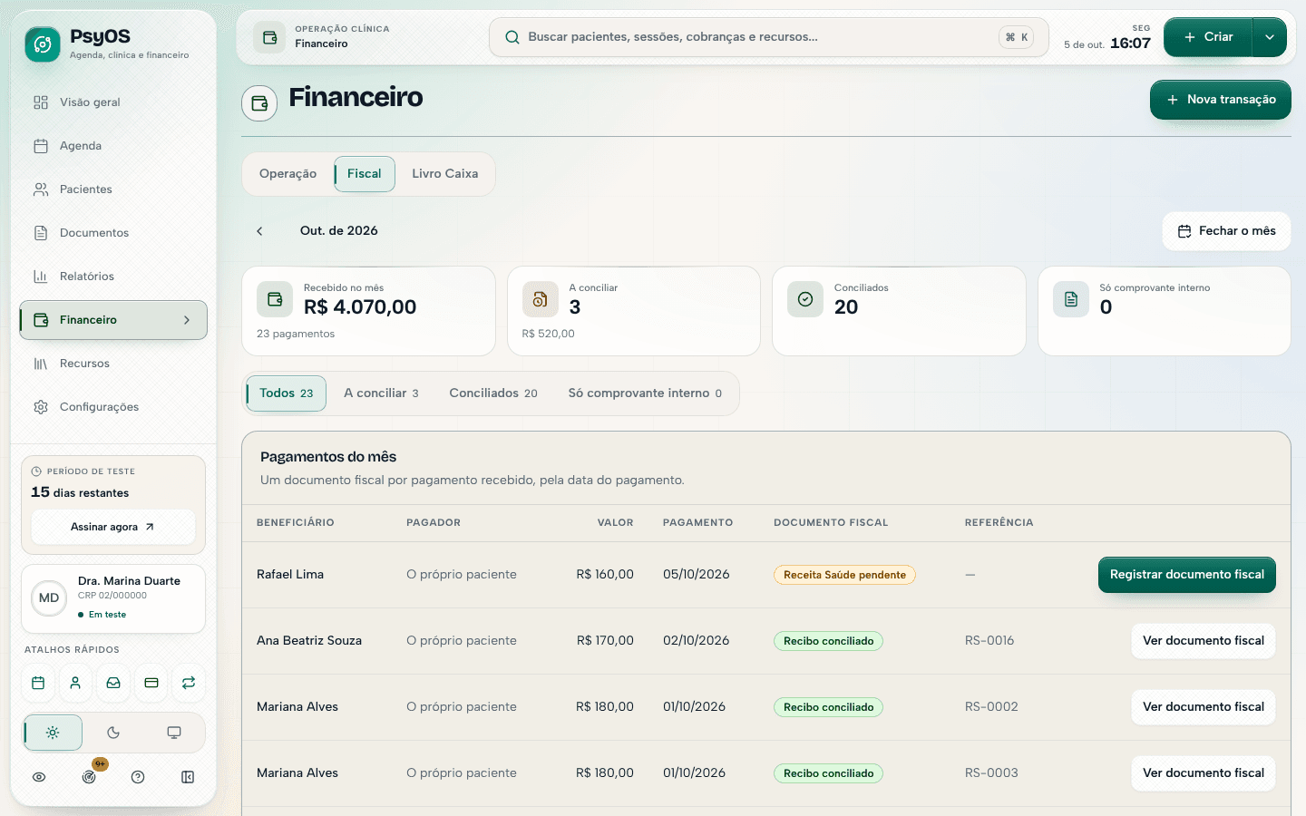
Task: Collapse the sidebar panel
Action: pyautogui.click(x=188, y=777)
